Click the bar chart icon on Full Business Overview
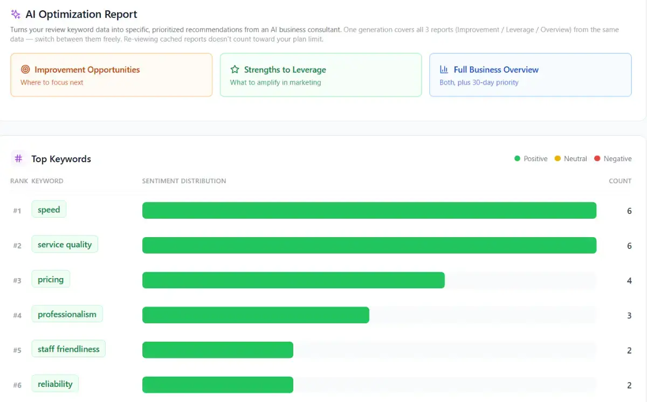 click(444, 70)
